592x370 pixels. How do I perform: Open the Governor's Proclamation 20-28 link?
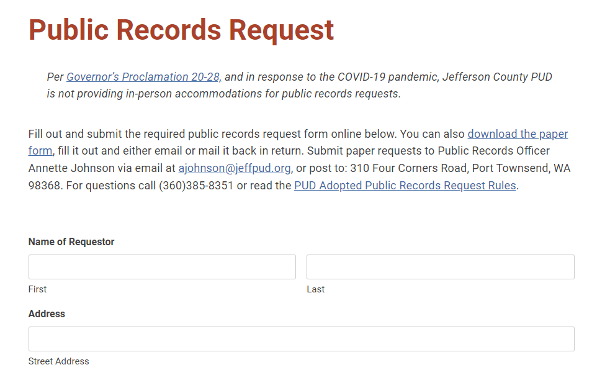point(143,77)
